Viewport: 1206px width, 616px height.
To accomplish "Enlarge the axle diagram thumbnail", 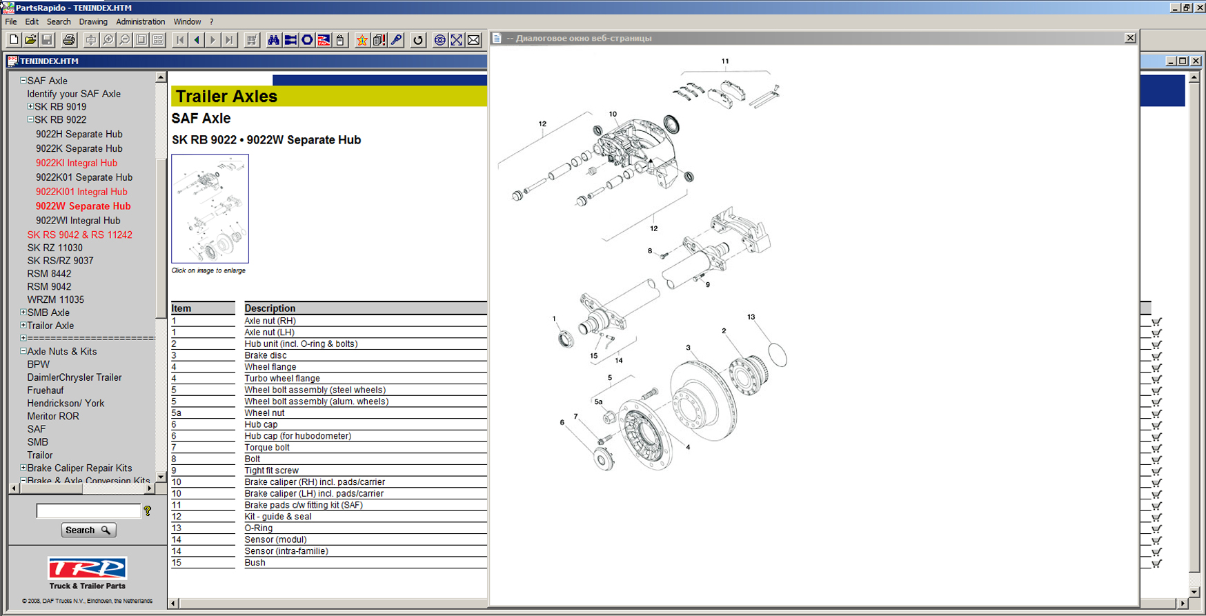I will point(210,208).
